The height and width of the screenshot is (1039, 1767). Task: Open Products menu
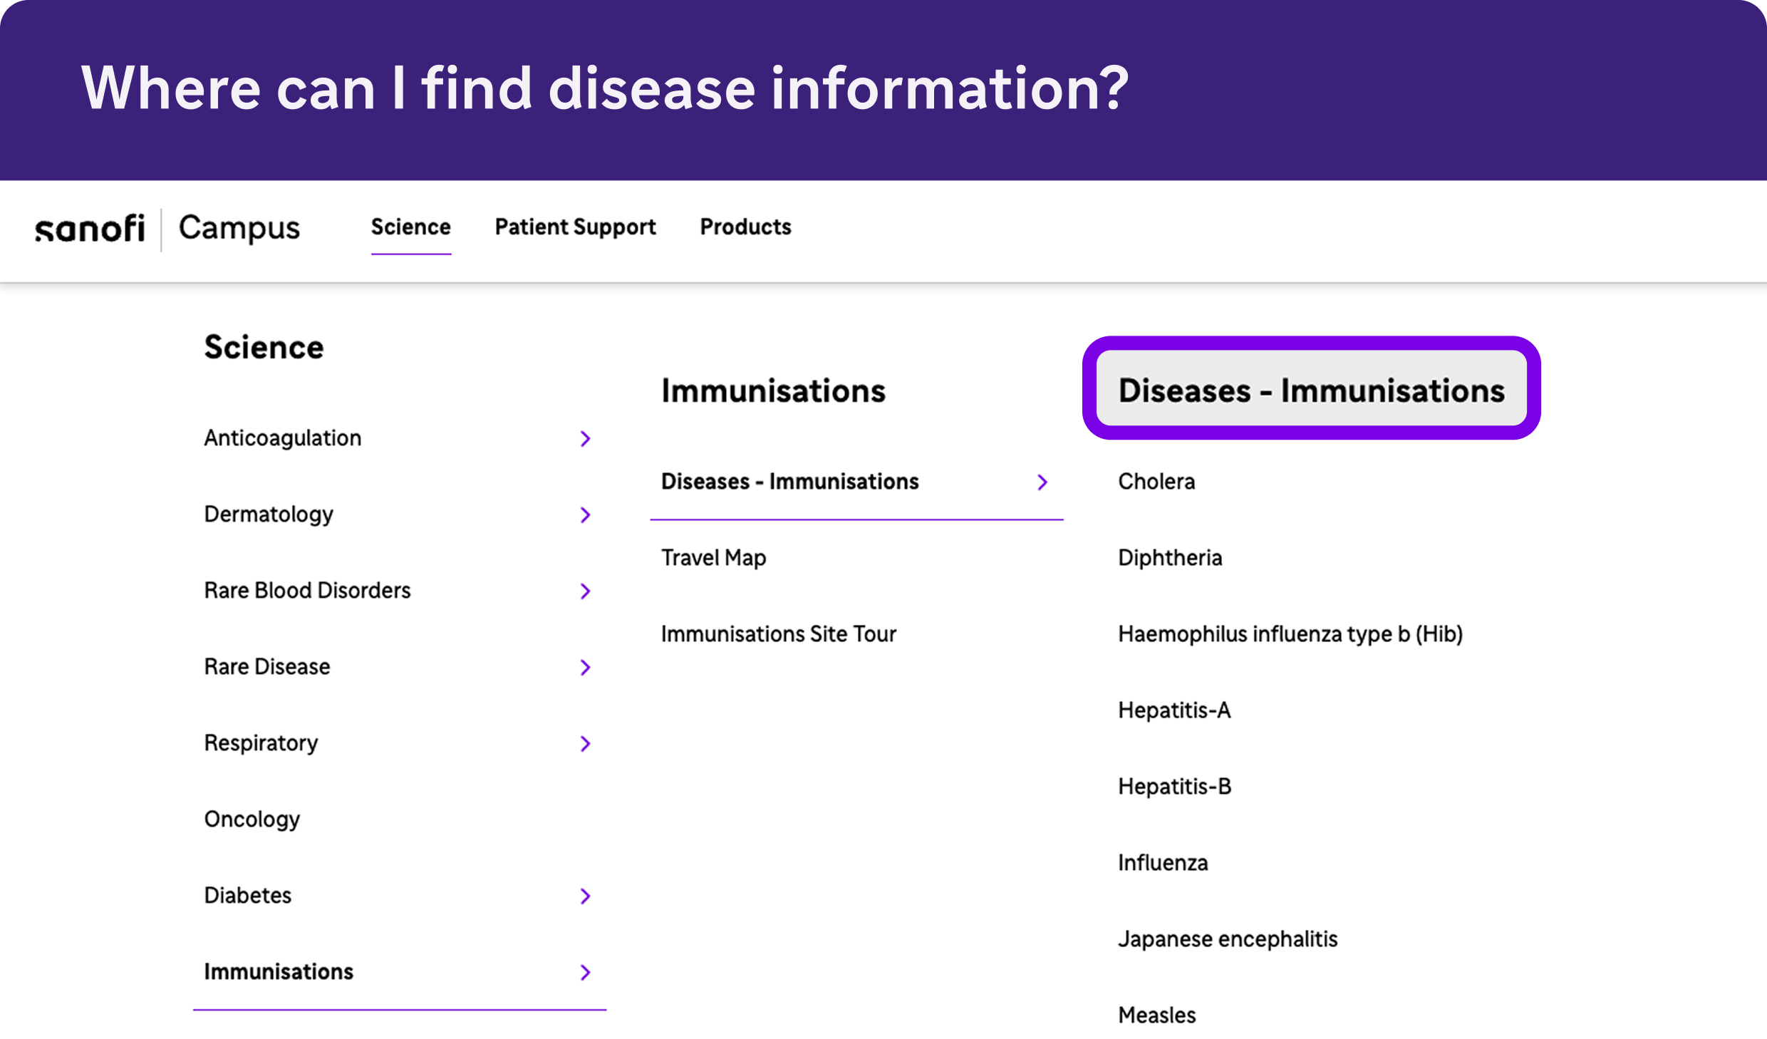point(745,227)
